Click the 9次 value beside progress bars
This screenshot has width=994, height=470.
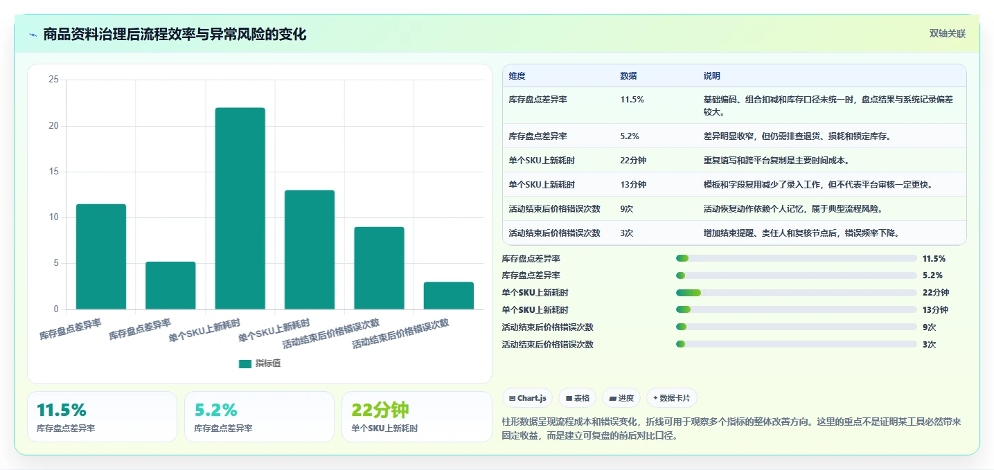click(930, 327)
